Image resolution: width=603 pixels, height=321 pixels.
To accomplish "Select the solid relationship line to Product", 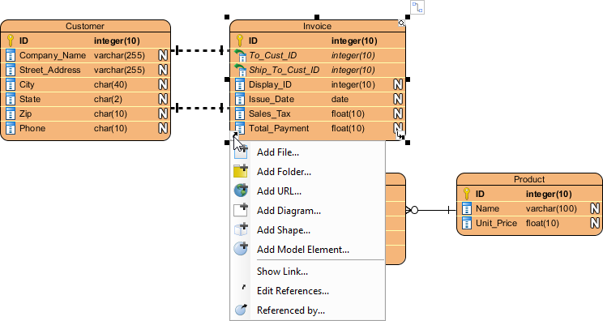I will pyautogui.click(x=431, y=210).
